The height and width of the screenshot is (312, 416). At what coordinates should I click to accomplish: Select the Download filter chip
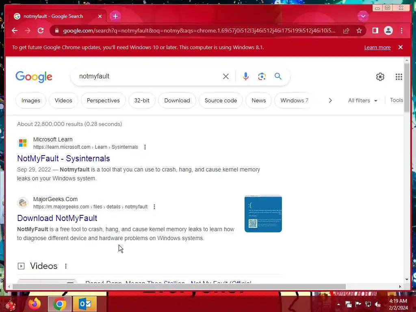177,101
